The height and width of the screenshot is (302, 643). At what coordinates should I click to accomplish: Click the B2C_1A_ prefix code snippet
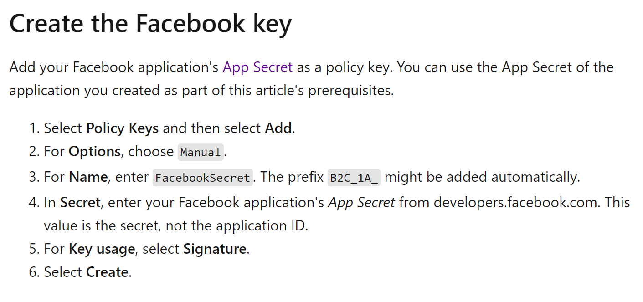[x=354, y=178]
